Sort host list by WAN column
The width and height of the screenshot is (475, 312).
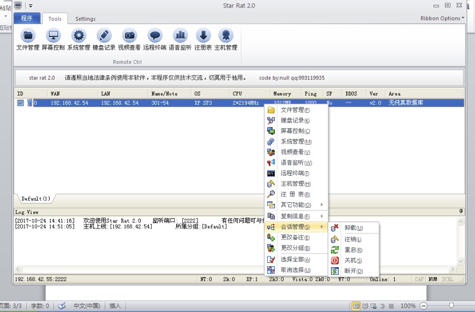[x=73, y=94]
